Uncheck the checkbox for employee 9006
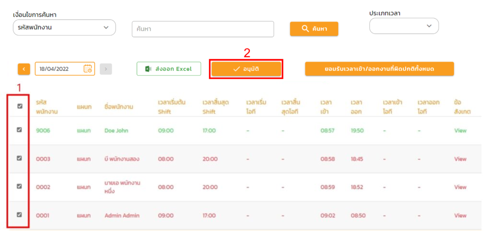Image resolution: width=491 pixels, height=231 pixels. coord(20,130)
